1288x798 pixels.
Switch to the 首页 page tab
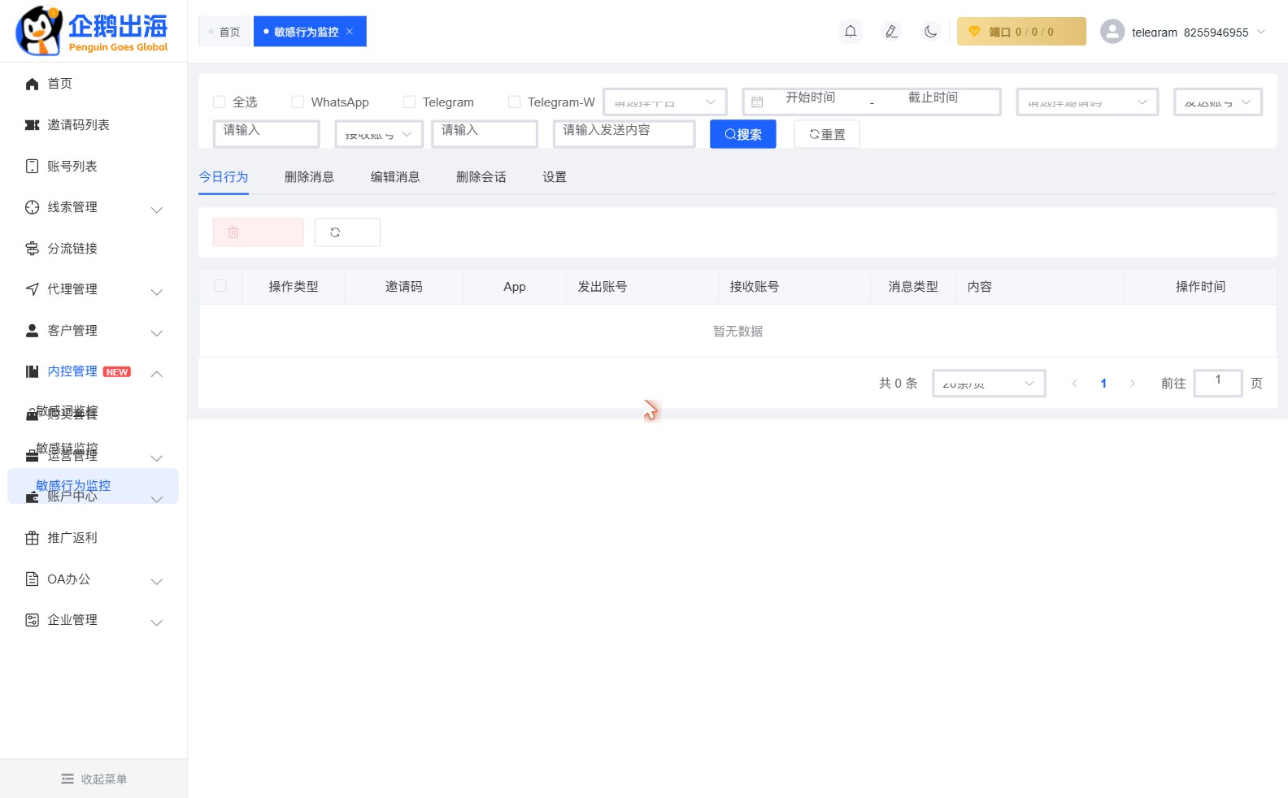(x=224, y=32)
